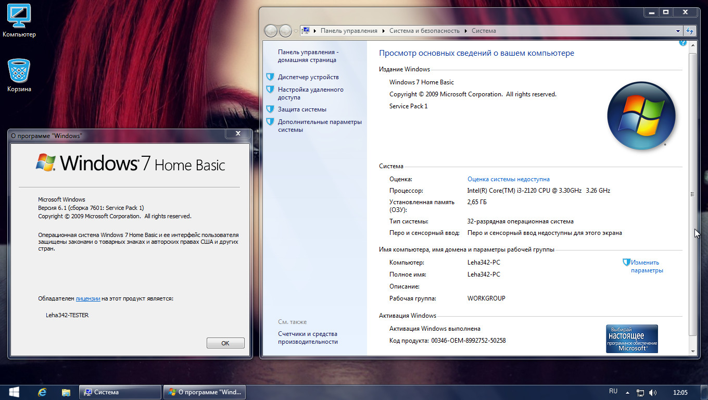Screen dimensions: 708x400
Task: Click the vertical scrollbar thumb in Система window
Action: coord(692,194)
